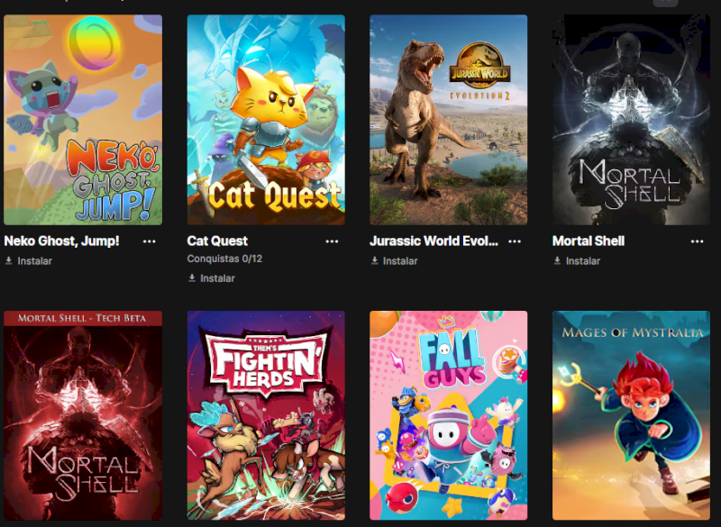This screenshot has height=527, width=721.
Task: Open more options menu for Cat Quest
Action: click(332, 241)
